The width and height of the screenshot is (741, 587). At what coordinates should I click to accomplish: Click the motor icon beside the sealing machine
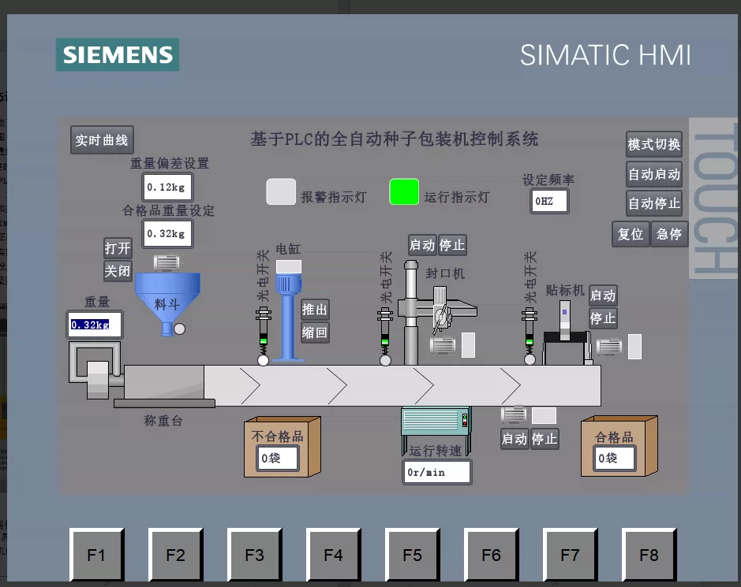click(443, 345)
